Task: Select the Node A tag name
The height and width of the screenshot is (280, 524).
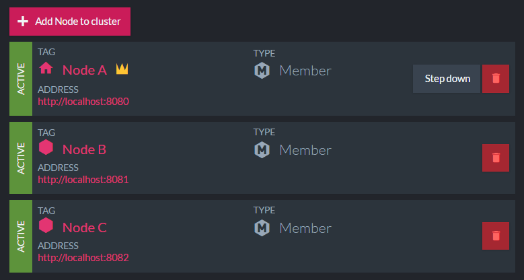Action: click(x=85, y=70)
